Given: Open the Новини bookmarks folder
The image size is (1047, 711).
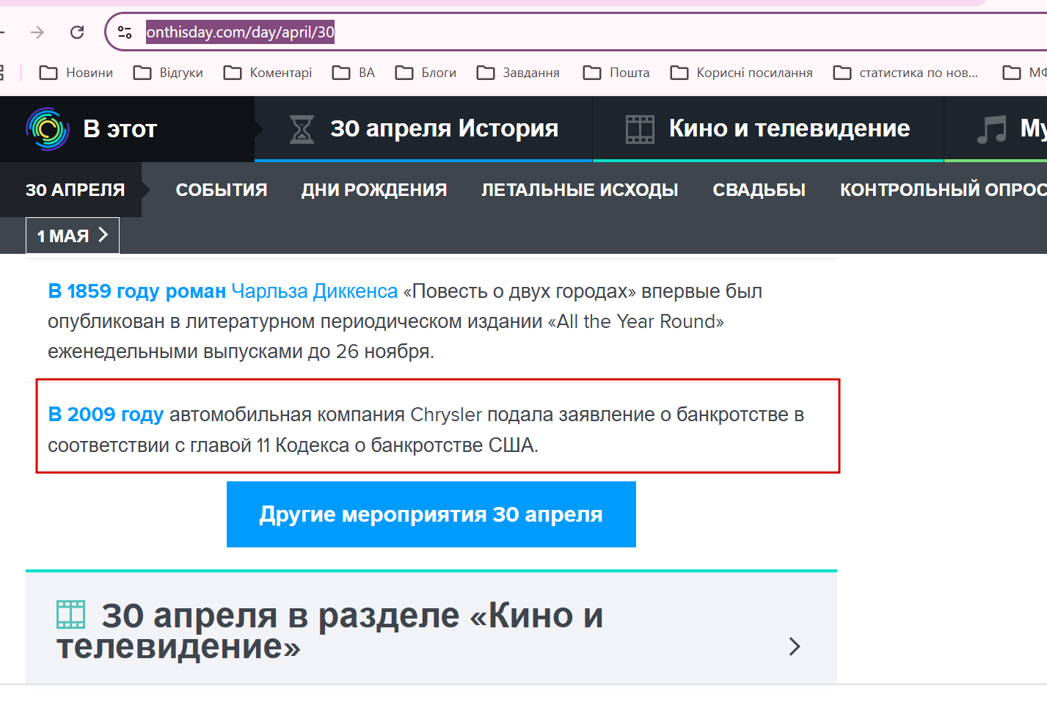Looking at the screenshot, I should click(x=76, y=73).
